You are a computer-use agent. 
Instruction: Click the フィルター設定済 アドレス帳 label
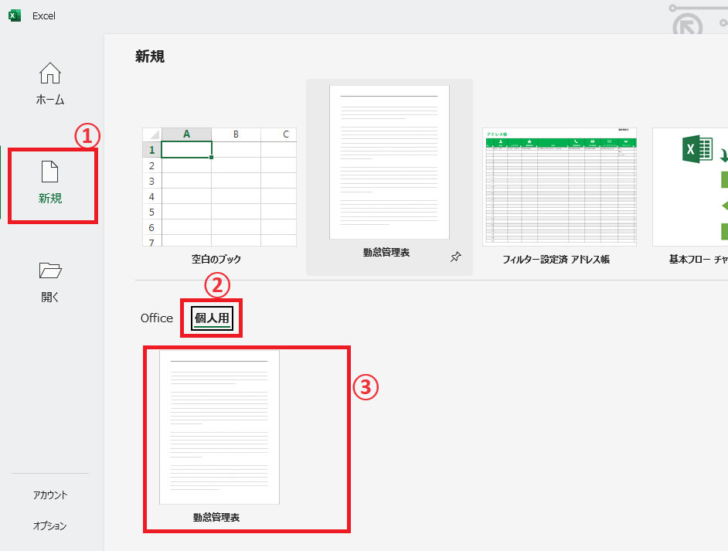(556, 259)
